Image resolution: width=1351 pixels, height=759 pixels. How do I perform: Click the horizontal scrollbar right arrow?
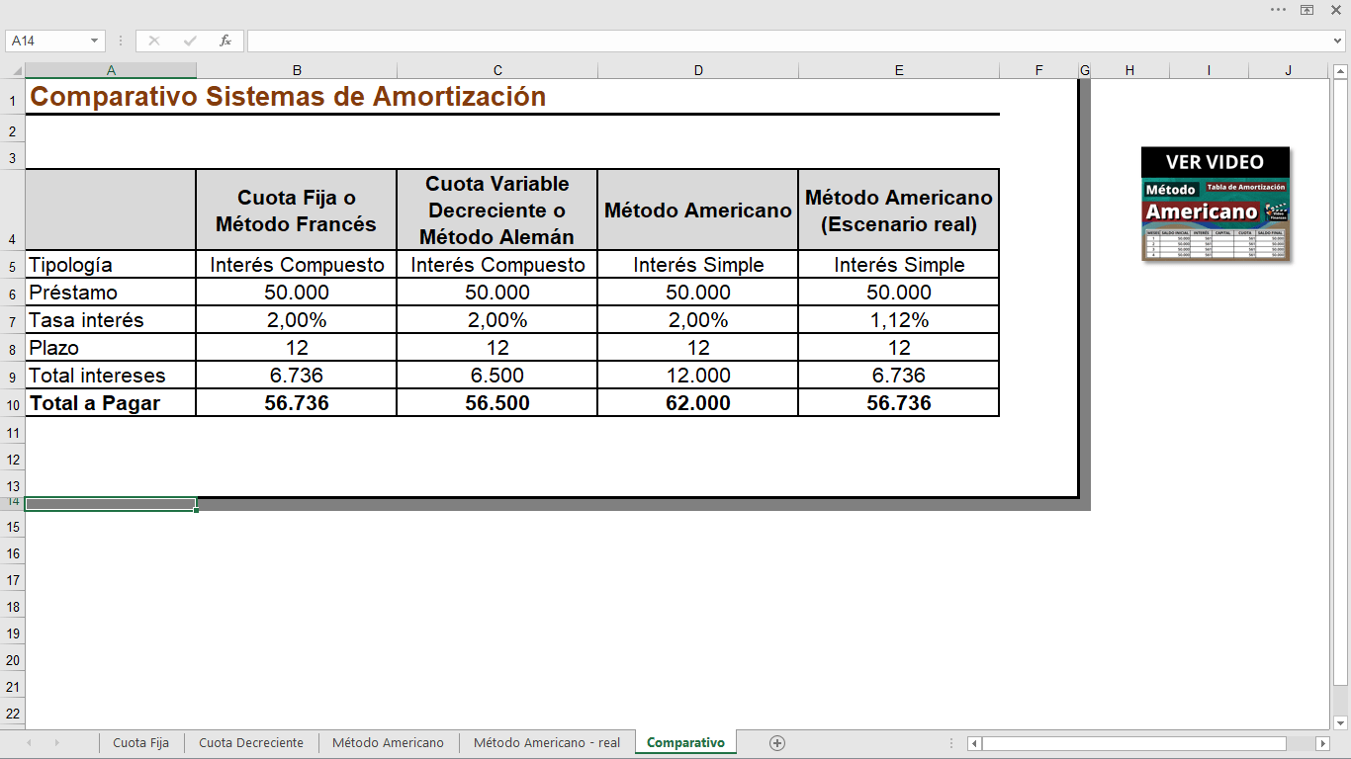pyautogui.click(x=1321, y=742)
